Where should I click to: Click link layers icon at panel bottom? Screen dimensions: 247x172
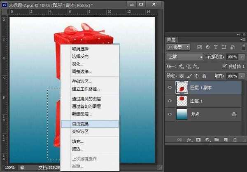(179, 140)
